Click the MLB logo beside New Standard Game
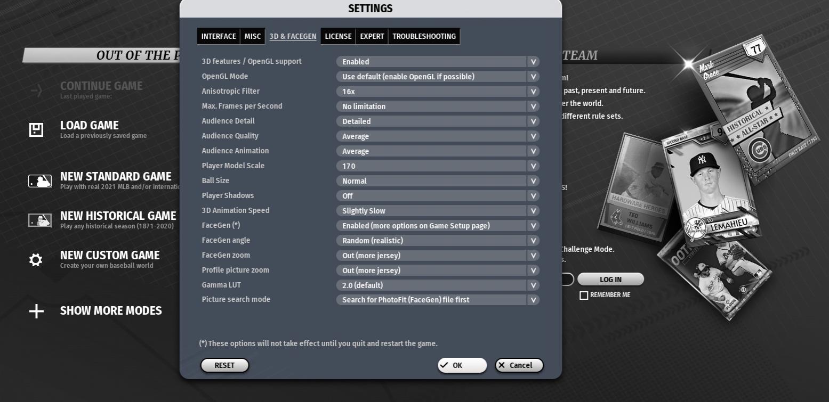The width and height of the screenshot is (829, 402). point(40,181)
